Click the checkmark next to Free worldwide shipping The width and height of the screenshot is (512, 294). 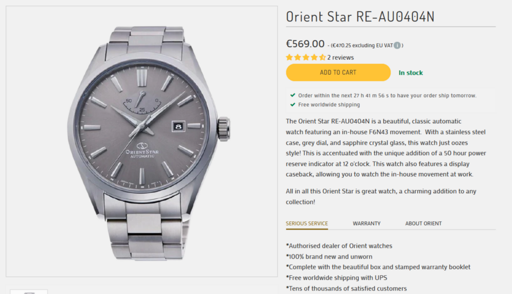point(292,105)
